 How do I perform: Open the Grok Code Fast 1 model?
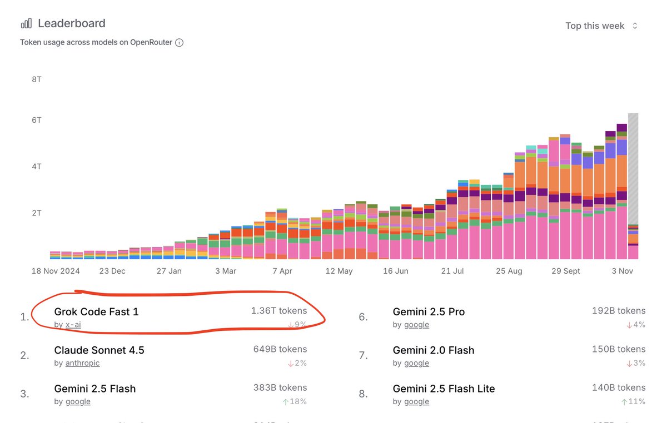click(x=96, y=312)
